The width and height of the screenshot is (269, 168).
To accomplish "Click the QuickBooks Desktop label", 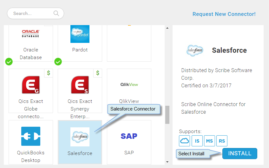I will coord(31,156).
